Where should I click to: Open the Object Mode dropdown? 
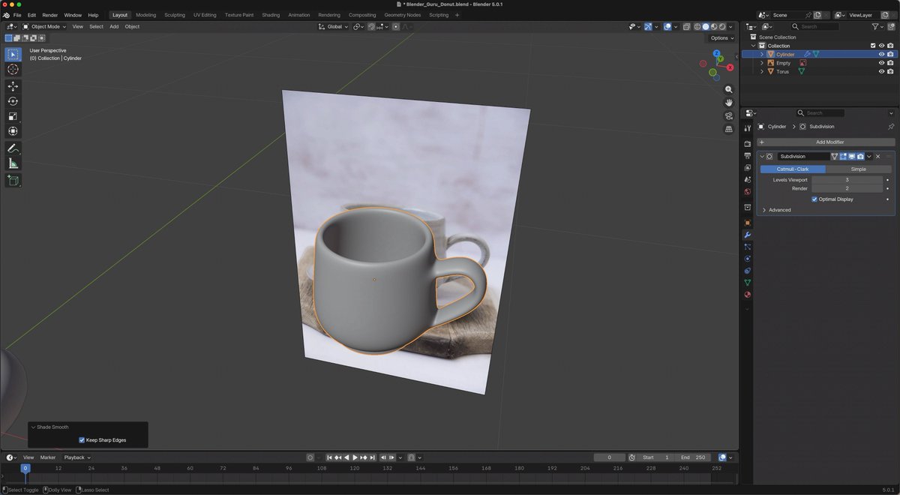(44, 26)
